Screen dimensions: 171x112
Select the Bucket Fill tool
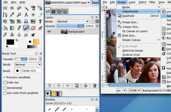(5, 28)
